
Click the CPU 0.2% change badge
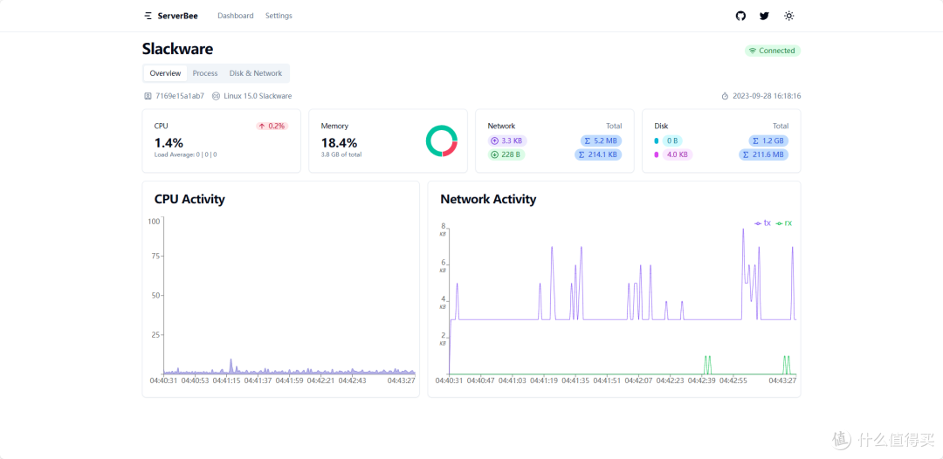[x=272, y=127]
